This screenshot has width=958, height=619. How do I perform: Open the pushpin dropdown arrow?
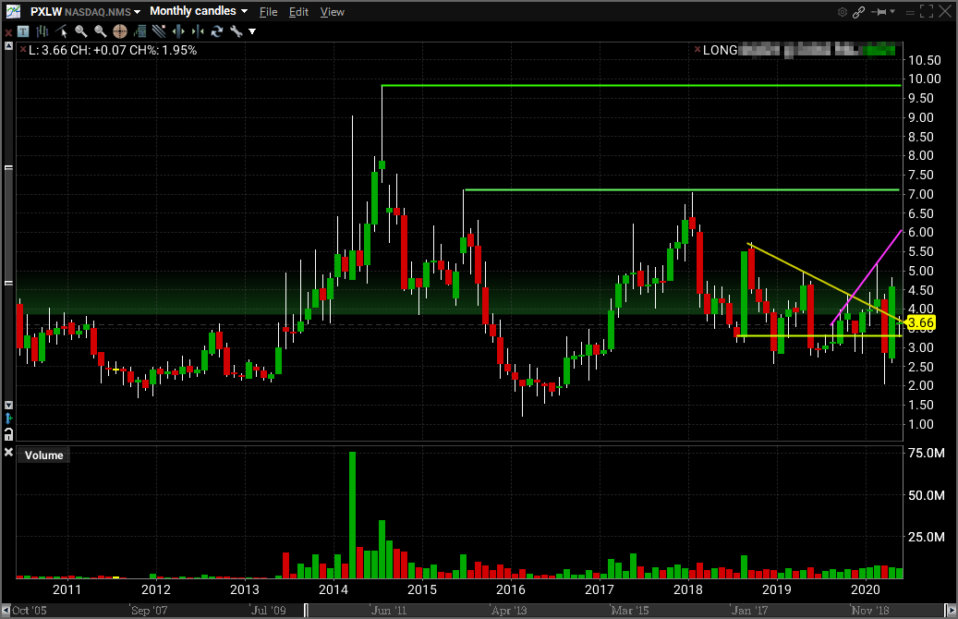click(x=892, y=12)
